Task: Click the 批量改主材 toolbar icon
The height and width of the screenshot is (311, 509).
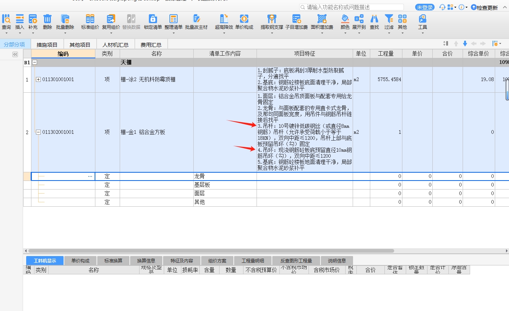Action: point(196,19)
